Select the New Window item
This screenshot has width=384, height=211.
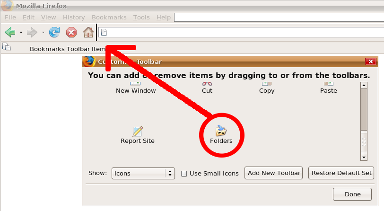pos(136,88)
